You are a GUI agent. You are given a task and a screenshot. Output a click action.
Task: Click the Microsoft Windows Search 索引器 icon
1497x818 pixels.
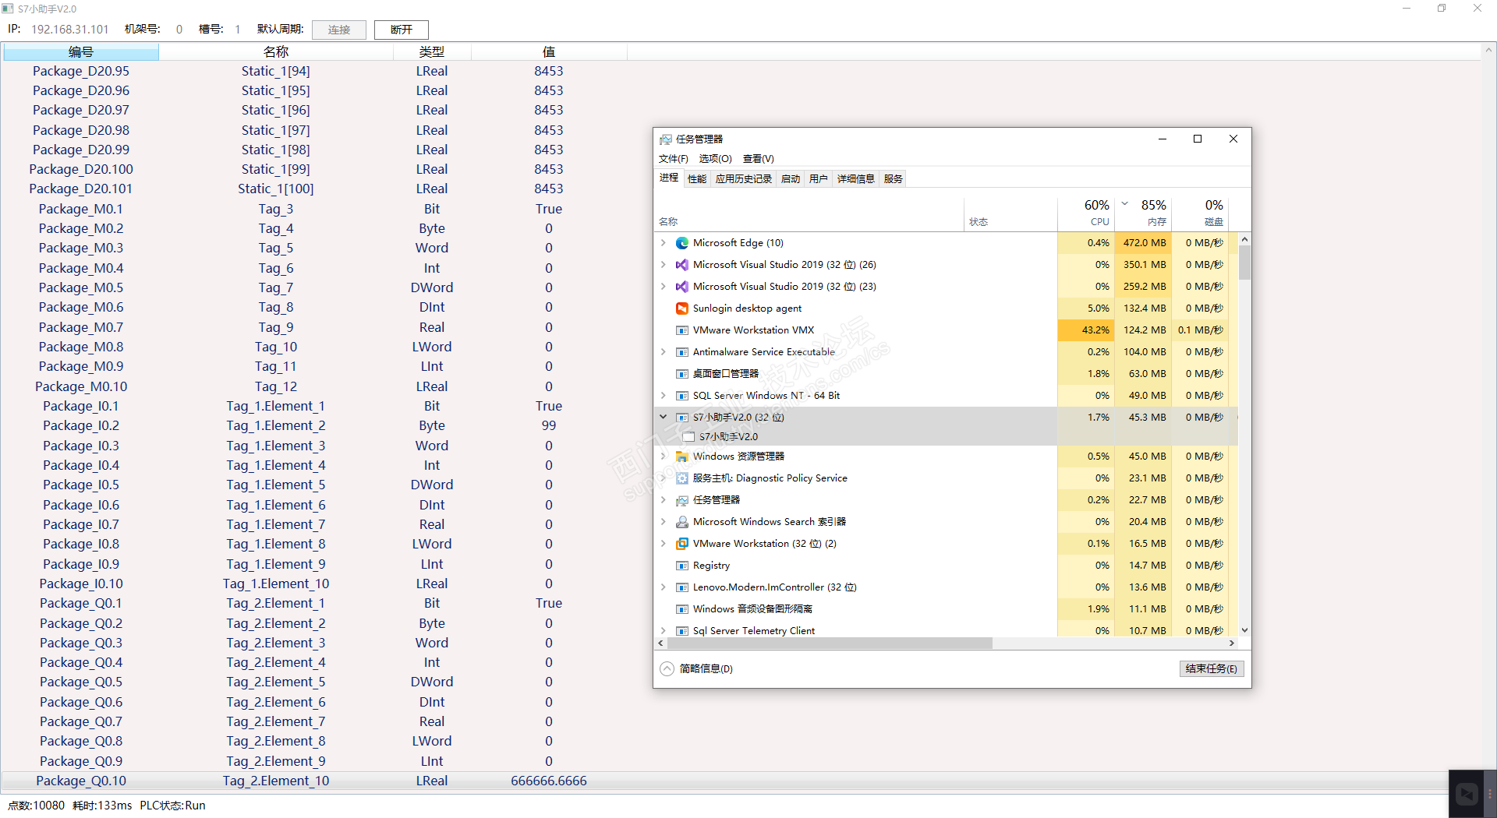[x=682, y=522]
